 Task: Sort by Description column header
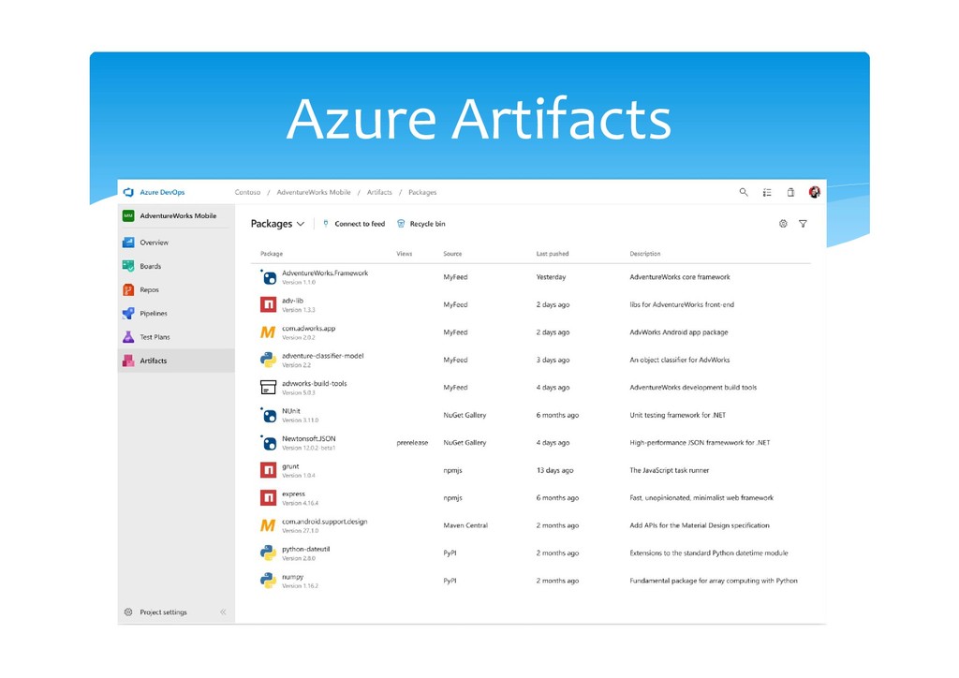coord(644,254)
